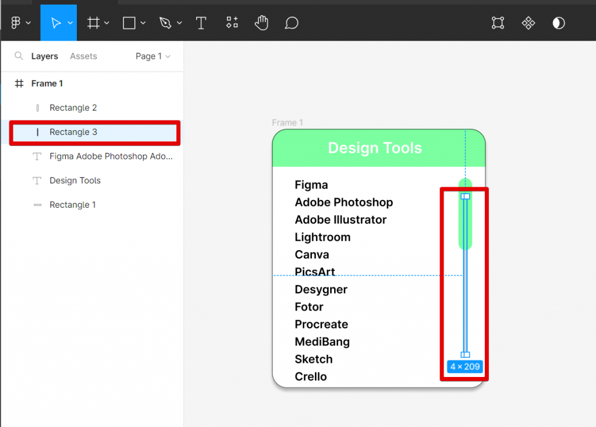This screenshot has width=596, height=427.
Task: Click the Create Component icon
Action: pyautogui.click(x=528, y=23)
